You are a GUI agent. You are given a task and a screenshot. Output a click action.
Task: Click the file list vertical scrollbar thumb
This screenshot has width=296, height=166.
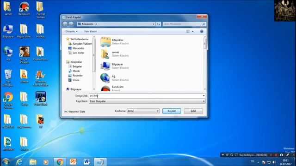pyautogui.click(x=205, y=44)
